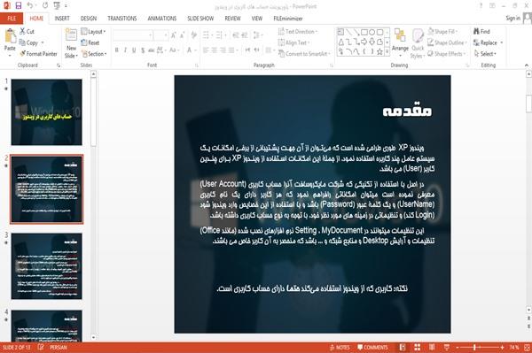Pick the right arrow shape
This screenshot has height=353, width=532.
(364, 42)
